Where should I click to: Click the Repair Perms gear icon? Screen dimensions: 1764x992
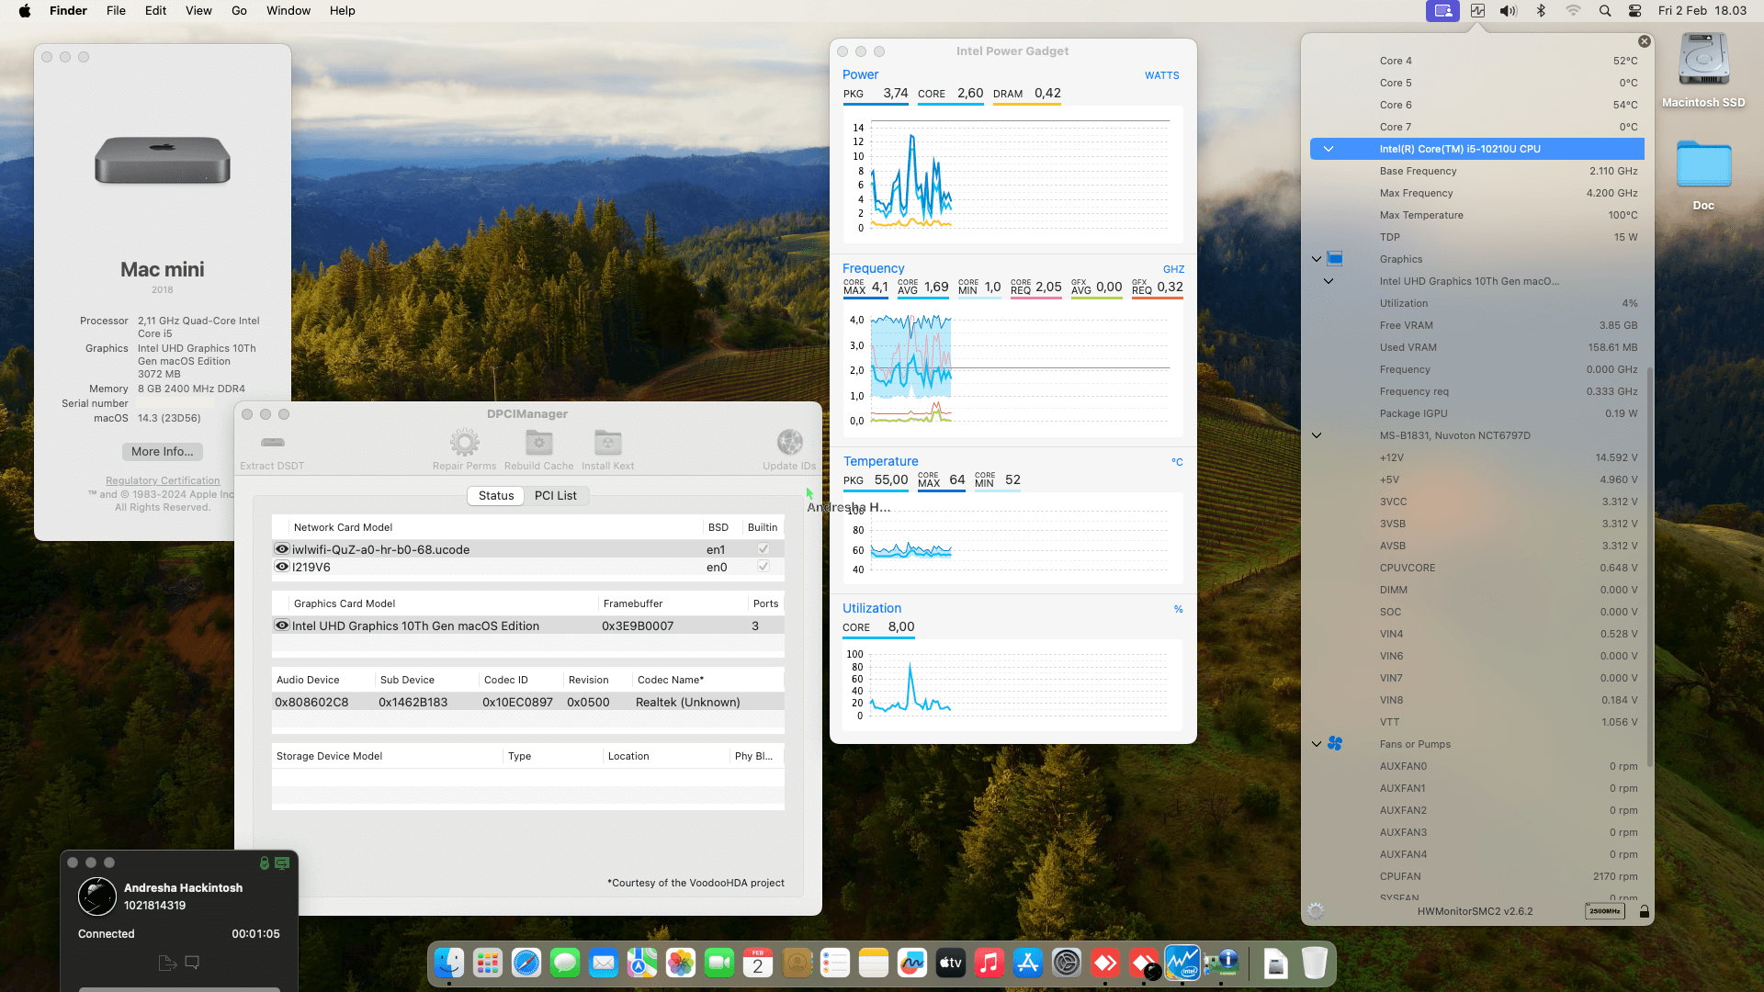coord(464,443)
